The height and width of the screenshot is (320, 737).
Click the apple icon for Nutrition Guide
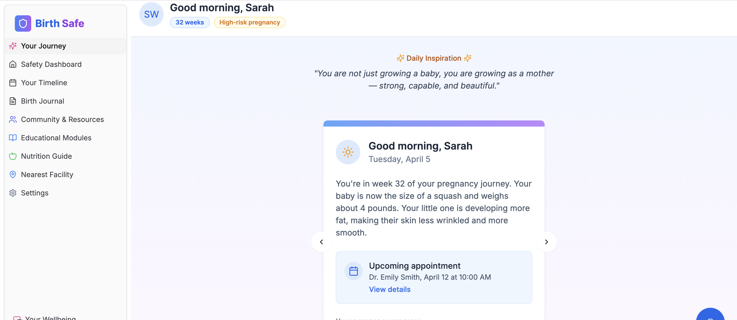click(x=13, y=156)
